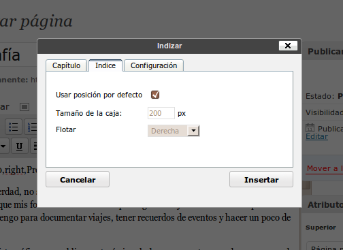Uncheck Usar posición por defecto checkbox
Screen dimensions: 343x250
pyautogui.click(x=155, y=95)
